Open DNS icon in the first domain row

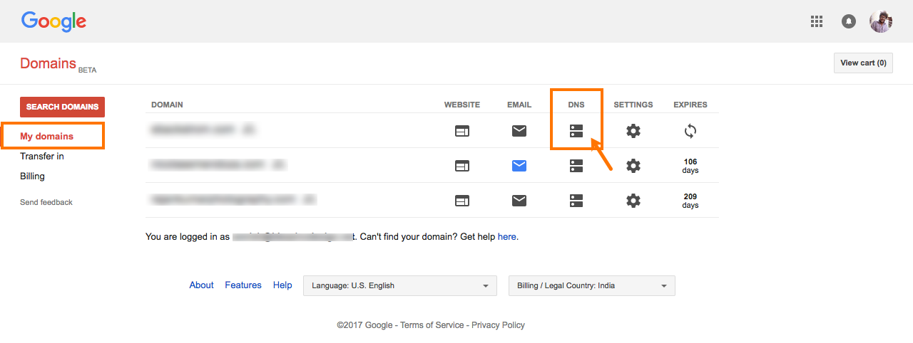(x=576, y=131)
